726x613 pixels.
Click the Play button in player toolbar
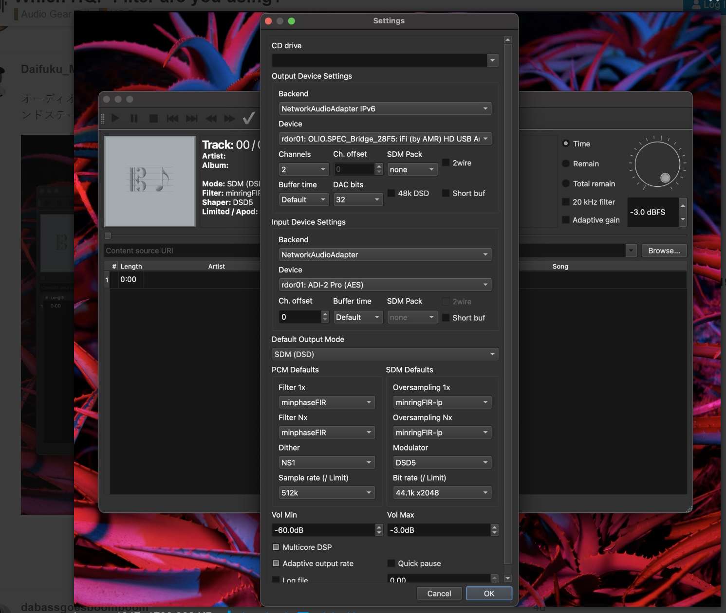point(115,118)
